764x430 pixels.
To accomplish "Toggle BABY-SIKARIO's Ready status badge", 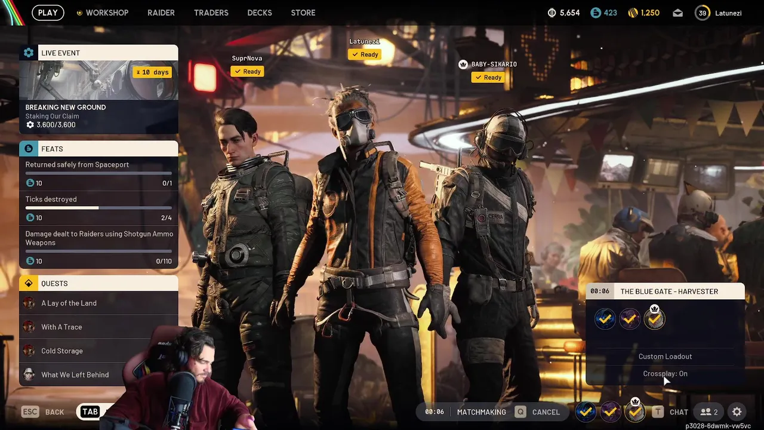I will coord(488,78).
